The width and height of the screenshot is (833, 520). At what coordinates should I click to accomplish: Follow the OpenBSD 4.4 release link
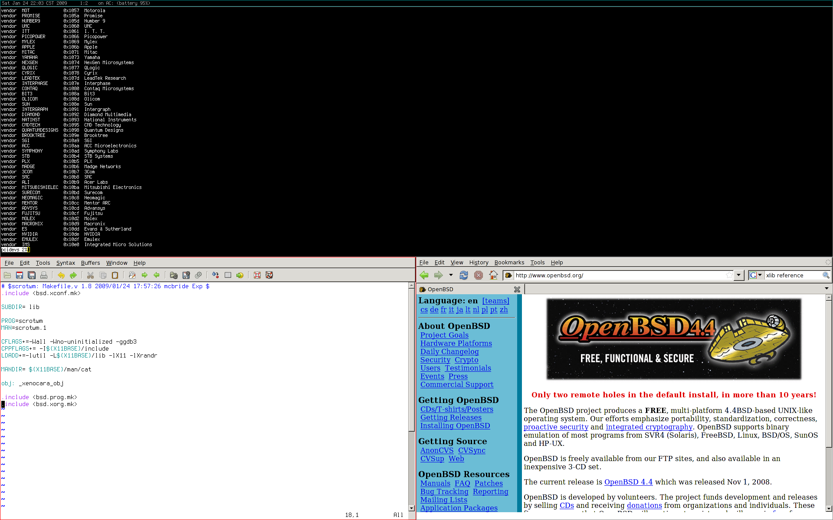(x=628, y=482)
